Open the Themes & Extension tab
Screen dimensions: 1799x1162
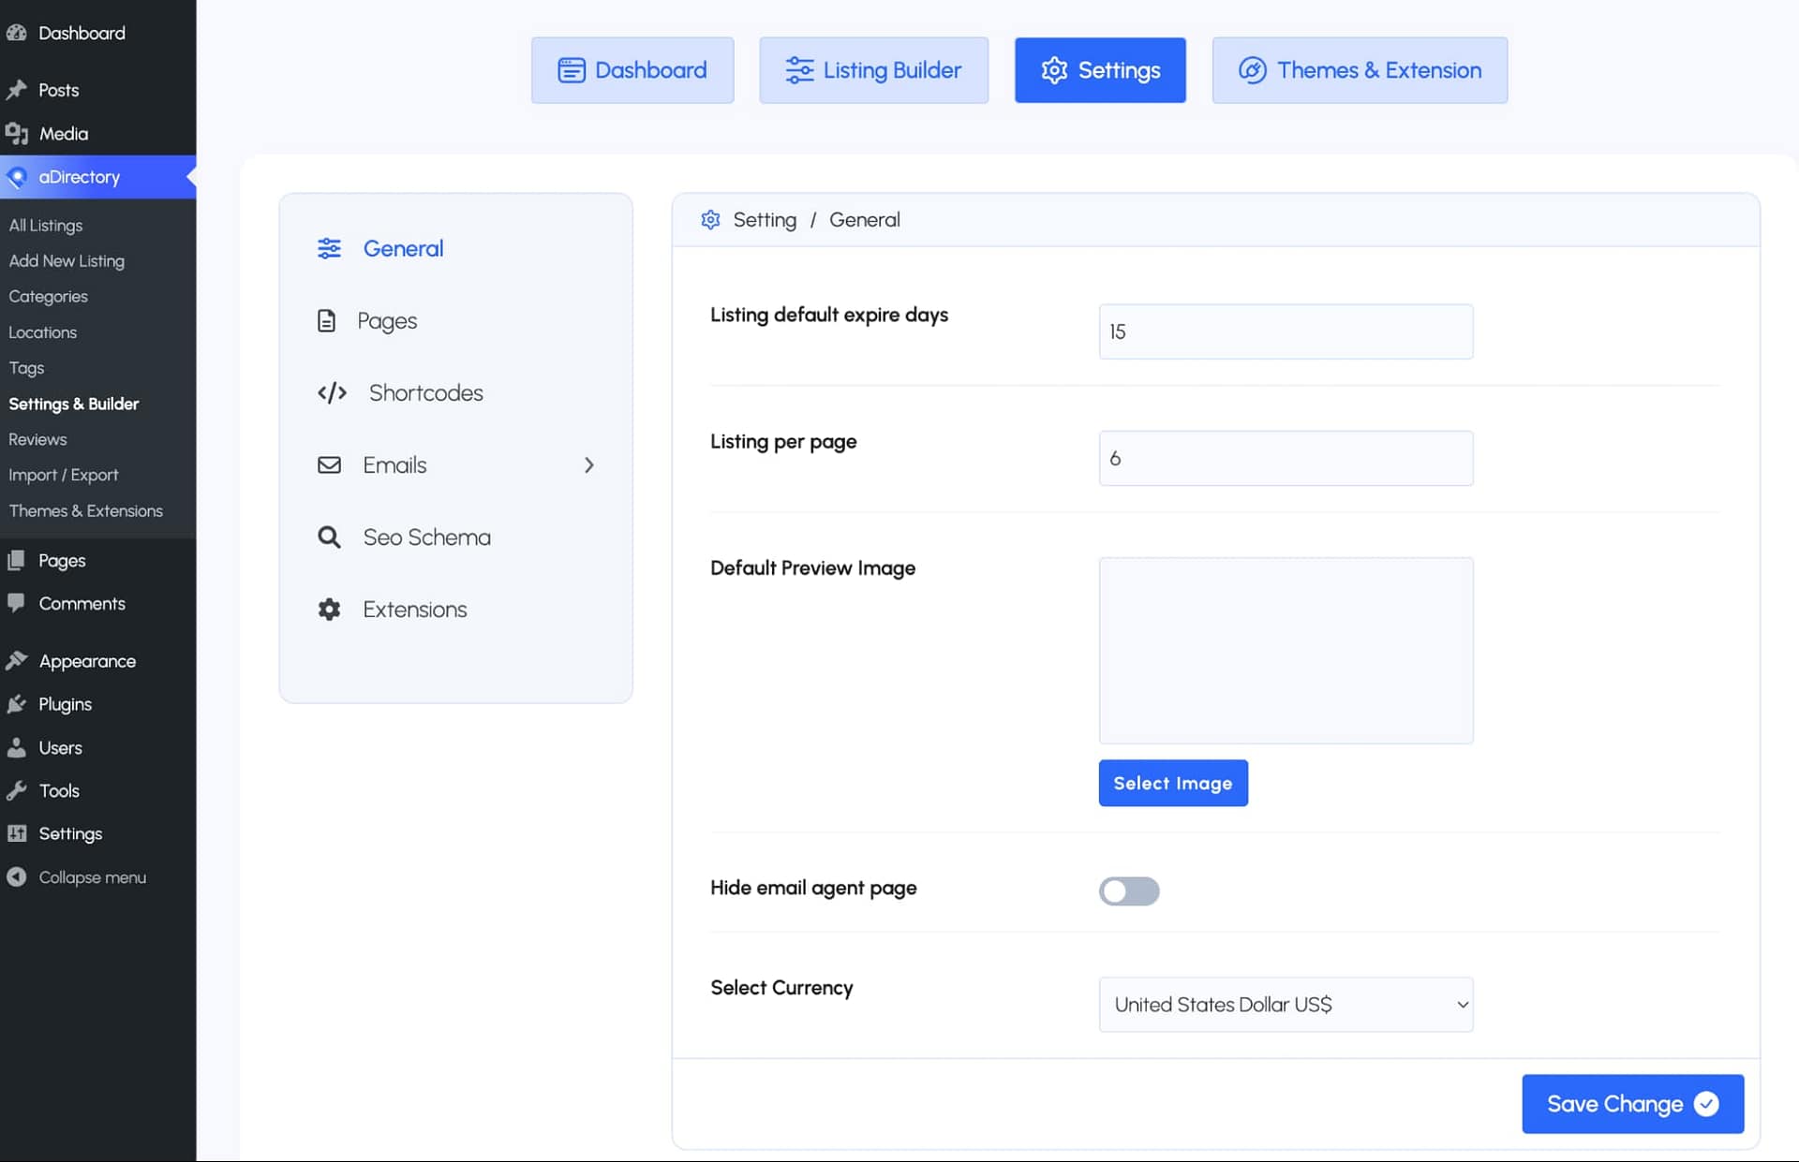coord(1359,70)
